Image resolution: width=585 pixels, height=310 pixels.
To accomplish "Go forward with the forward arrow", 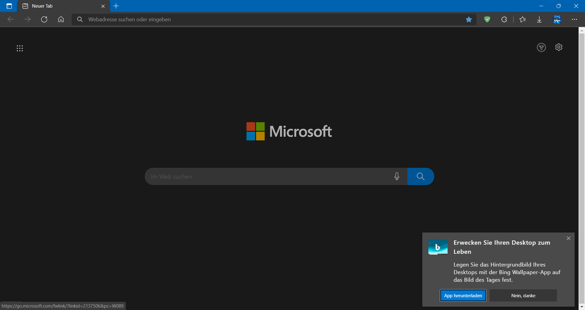I will [27, 19].
